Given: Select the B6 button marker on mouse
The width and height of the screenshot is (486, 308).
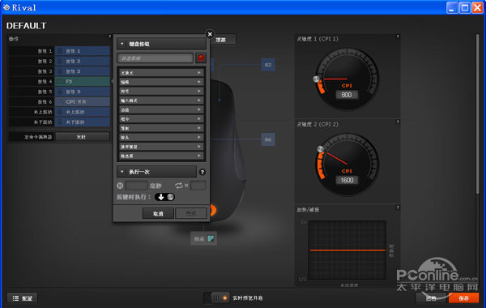Looking at the screenshot, I should (268, 139).
